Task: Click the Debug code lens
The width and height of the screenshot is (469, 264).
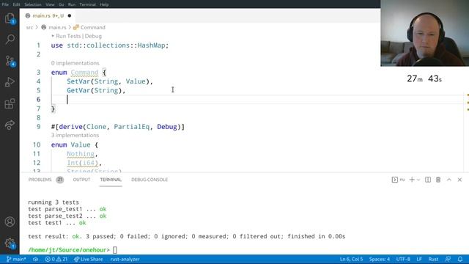Action: click(93, 36)
